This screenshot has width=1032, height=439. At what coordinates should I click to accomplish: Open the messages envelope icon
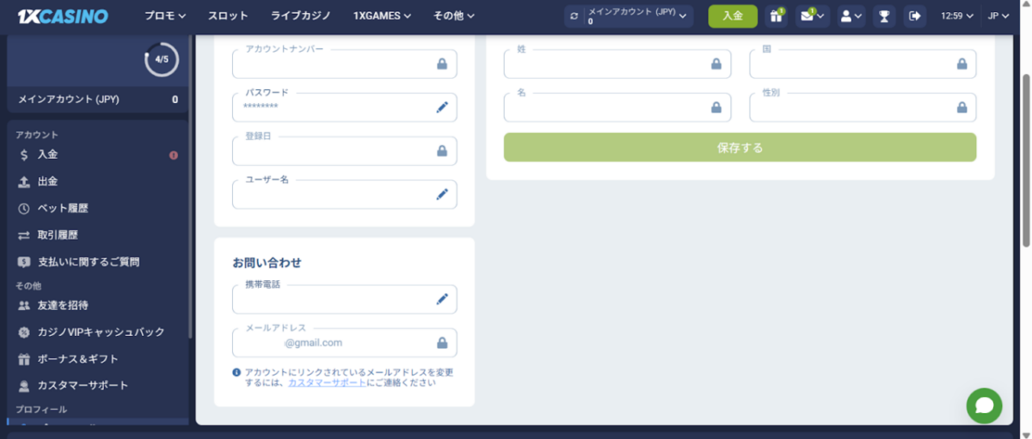click(812, 15)
